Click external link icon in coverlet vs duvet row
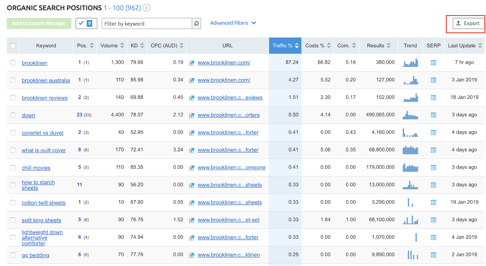486x266 pixels. [192, 133]
